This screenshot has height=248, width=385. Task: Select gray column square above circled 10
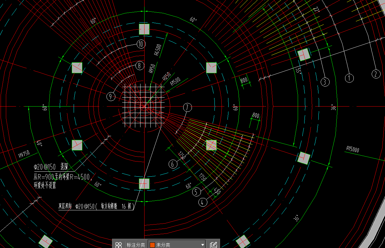coord(144,29)
